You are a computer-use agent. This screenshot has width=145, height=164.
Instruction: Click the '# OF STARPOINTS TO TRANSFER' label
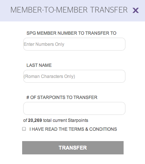pyautogui.click(x=62, y=98)
